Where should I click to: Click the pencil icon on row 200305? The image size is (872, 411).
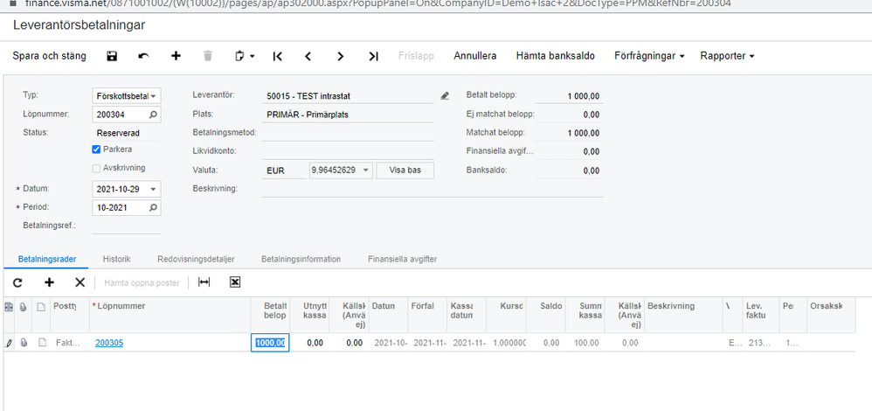coord(9,343)
